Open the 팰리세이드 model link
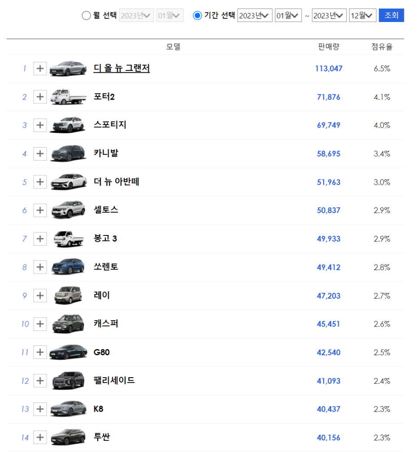Screen dimensions: 420x453 coord(114,380)
